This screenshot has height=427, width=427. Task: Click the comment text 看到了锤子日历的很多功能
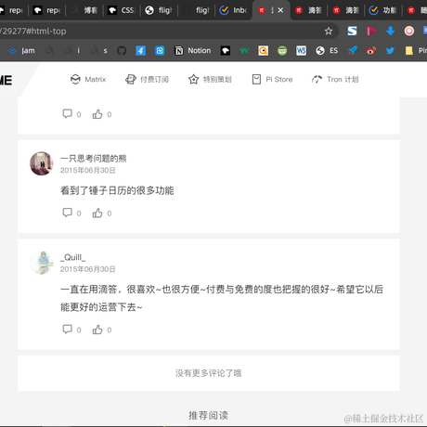(117, 190)
